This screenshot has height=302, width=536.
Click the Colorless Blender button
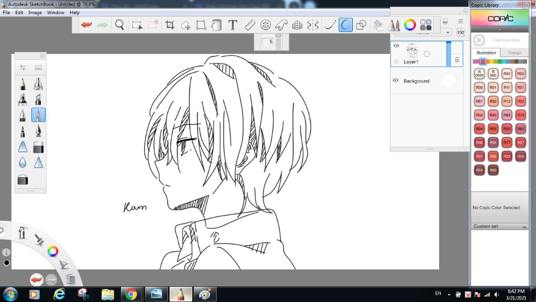479,40
